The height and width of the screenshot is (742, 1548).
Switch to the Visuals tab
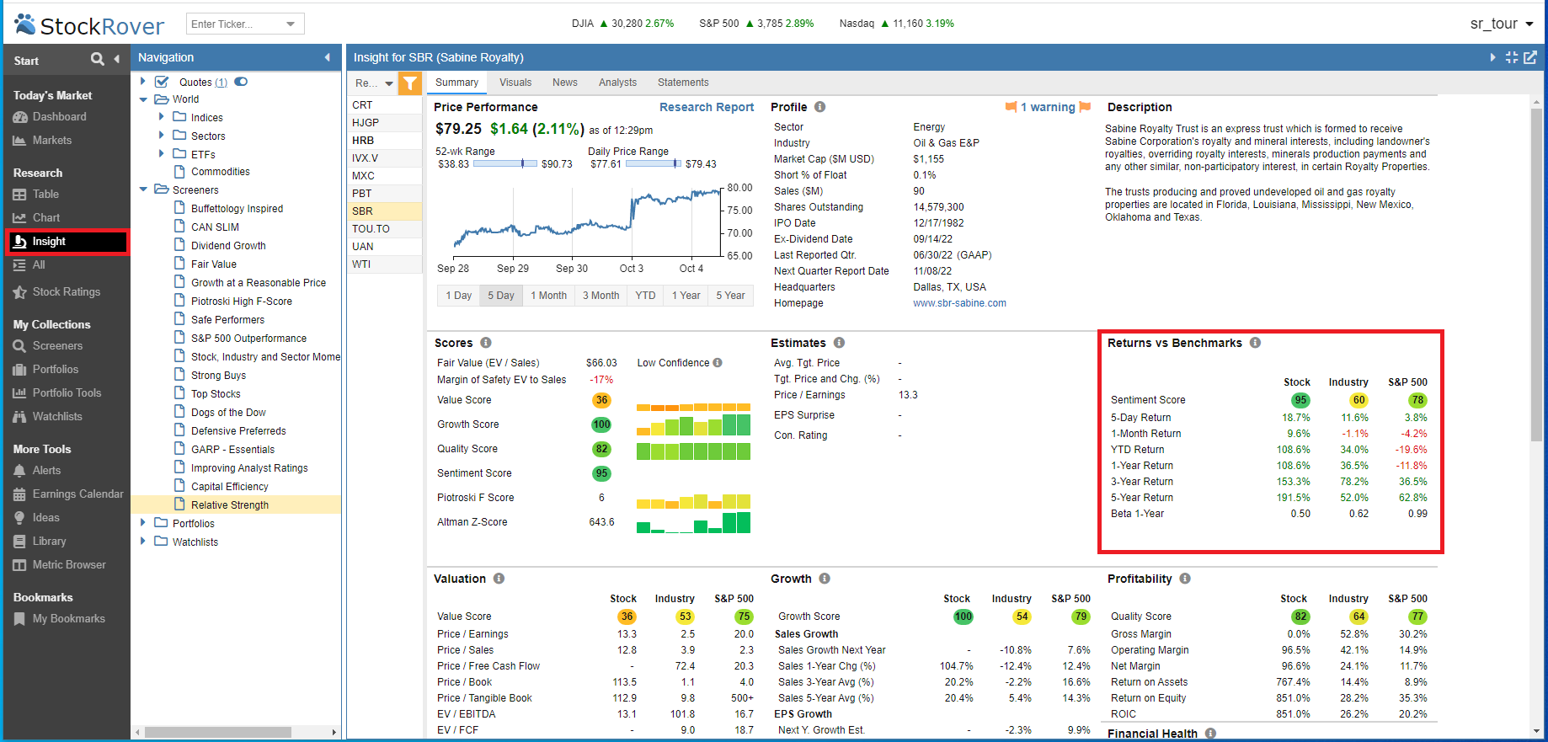(x=515, y=83)
